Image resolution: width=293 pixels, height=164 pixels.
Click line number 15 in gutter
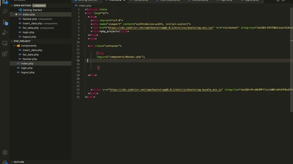(78, 61)
